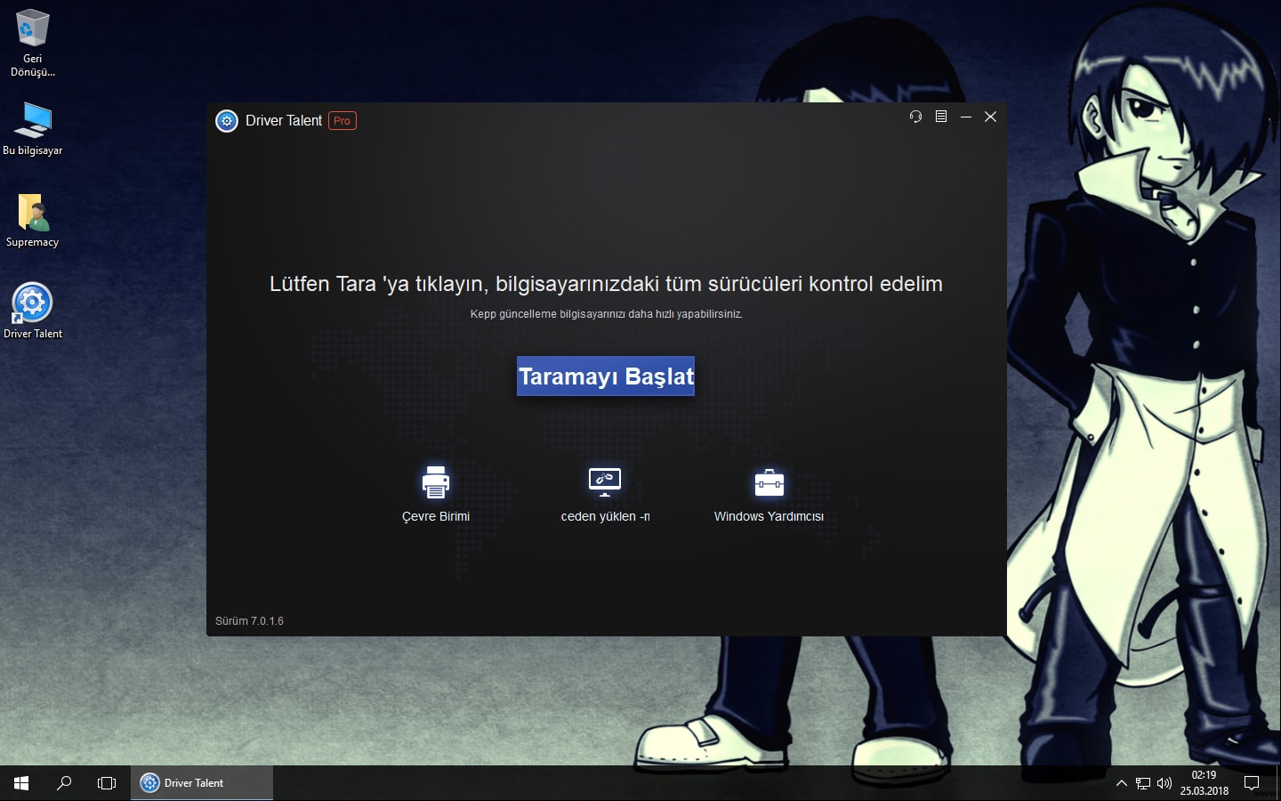
Task: Open the volume tray icon
Action: (x=1164, y=783)
